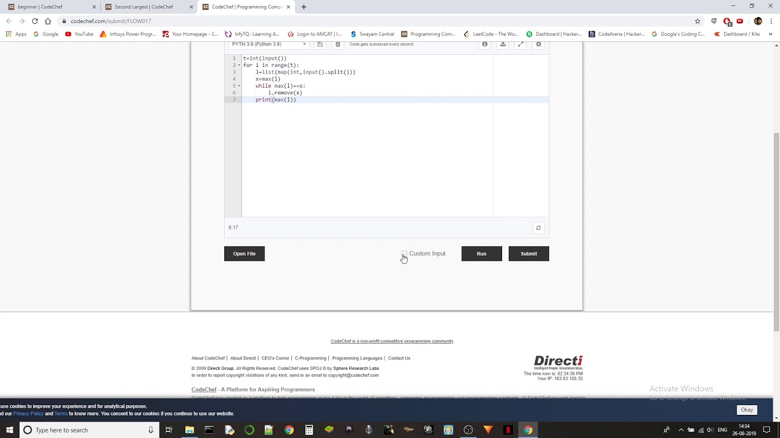Go back using the browser back arrow
This screenshot has width=780, height=438.
[9, 21]
